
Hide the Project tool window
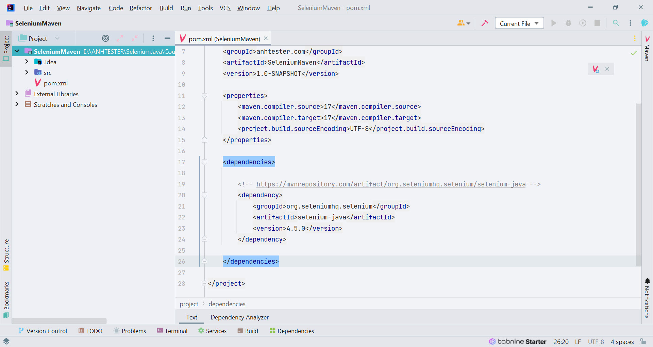[x=167, y=38]
